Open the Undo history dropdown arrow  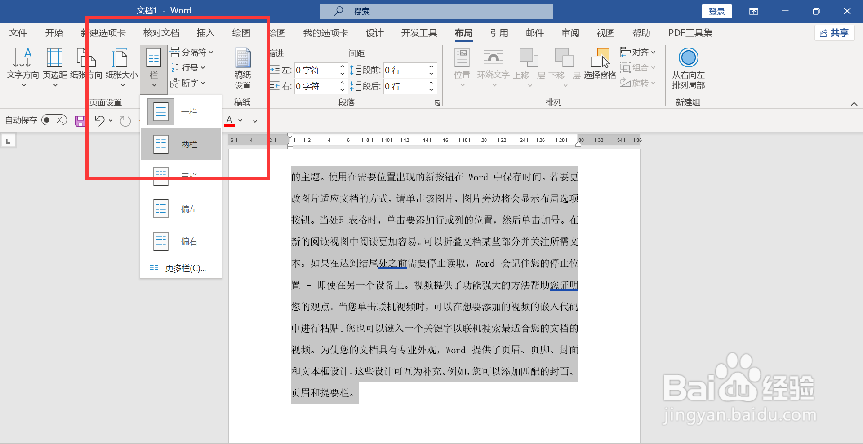[111, 120]
